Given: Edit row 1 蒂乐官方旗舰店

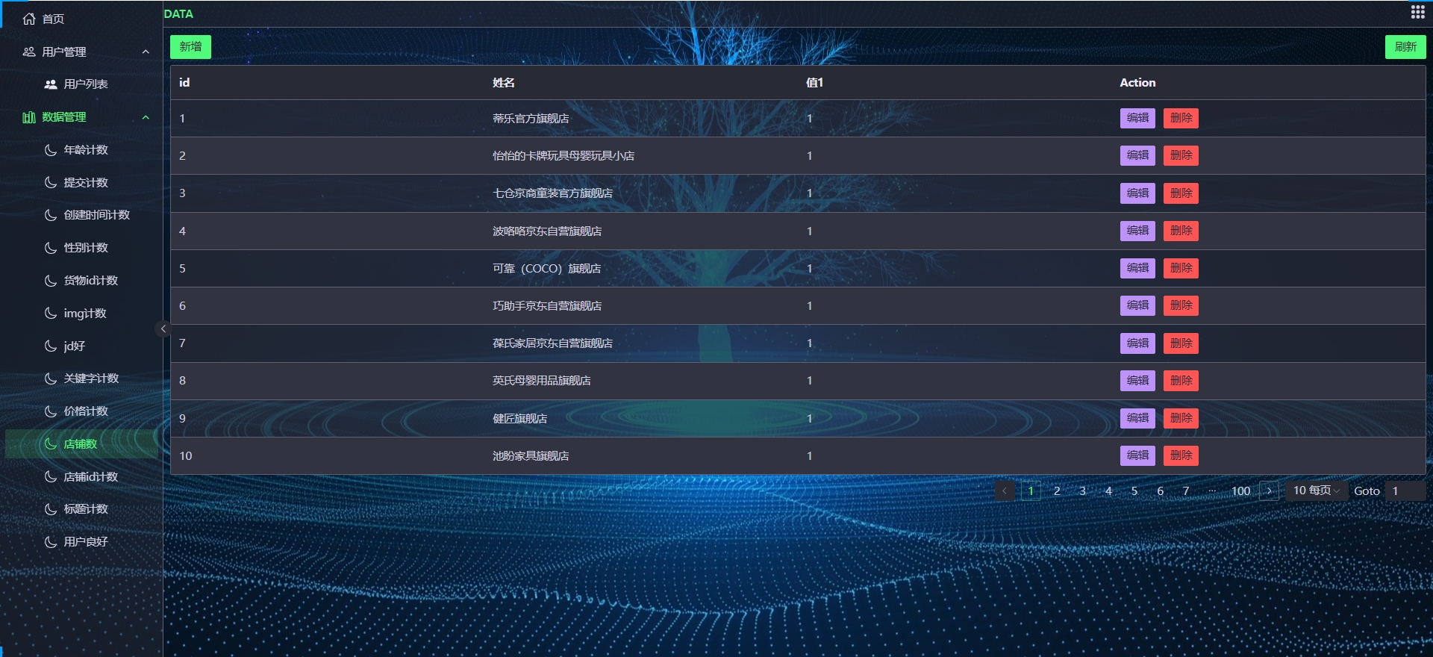Looking at the screenshot, I should [1137, 118].
